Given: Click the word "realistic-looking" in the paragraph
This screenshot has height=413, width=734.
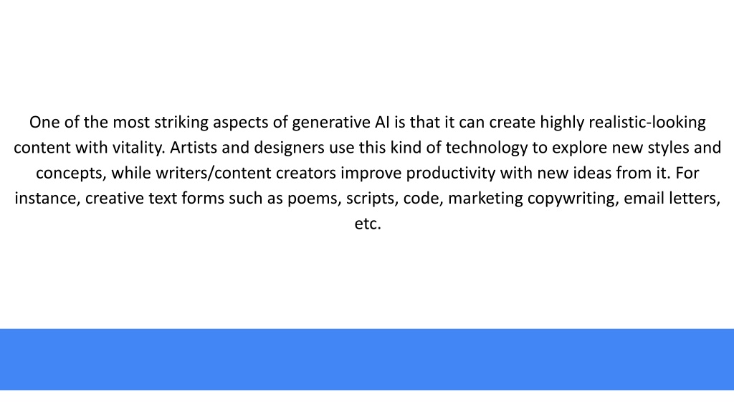Looking at the screenshot, I should (x=647, y=123).
